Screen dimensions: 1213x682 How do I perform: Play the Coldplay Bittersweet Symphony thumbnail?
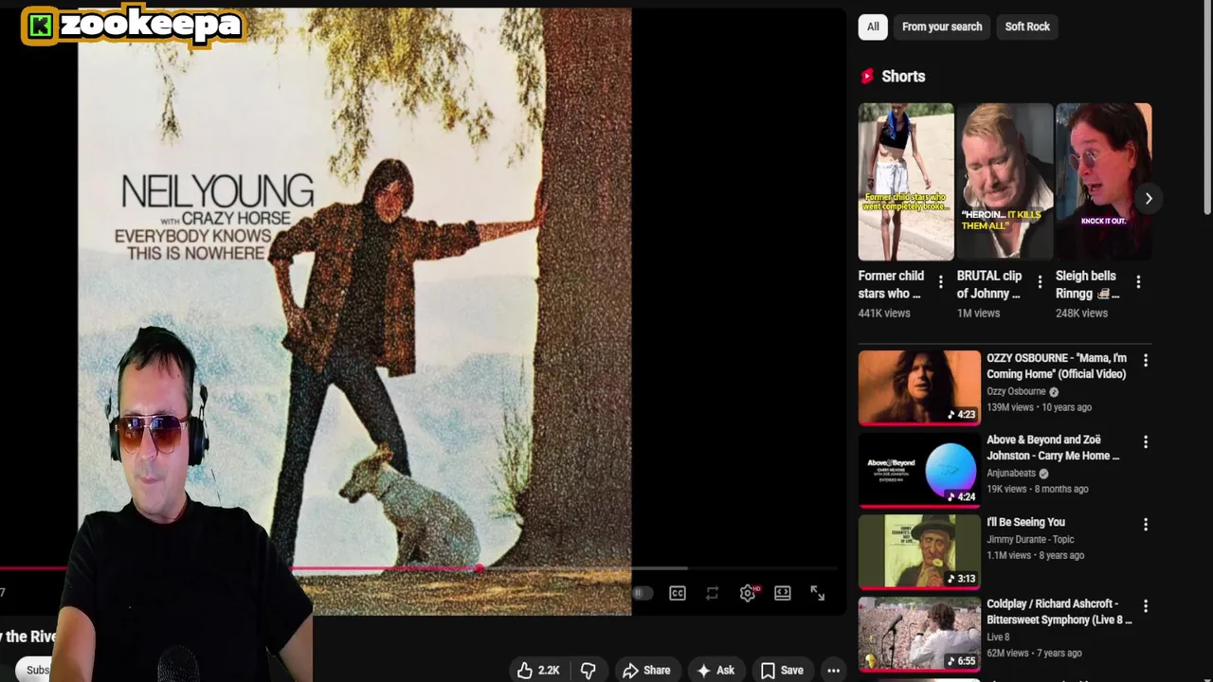coord(919,634)
